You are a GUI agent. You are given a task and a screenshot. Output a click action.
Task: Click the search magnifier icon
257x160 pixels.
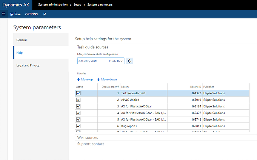click(x=44, y=14)
